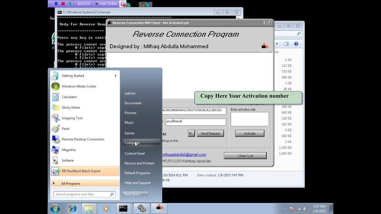381x214 pixels.
Task: Open Windows Media Player from the taskbar
Action: tap(106, 208)
